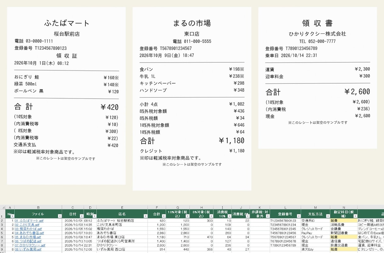Screen dimensions: 384x253
Task: Open the 05_まるの市場.pdf link
Action: click(x=28, y=237)
